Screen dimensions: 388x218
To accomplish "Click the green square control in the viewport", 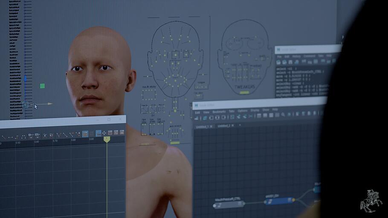I will [42, 86].
